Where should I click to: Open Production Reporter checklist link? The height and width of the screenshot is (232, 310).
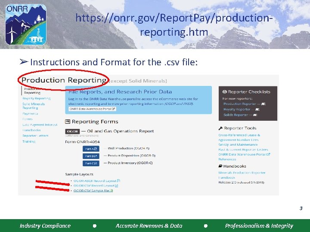[240, 104]
